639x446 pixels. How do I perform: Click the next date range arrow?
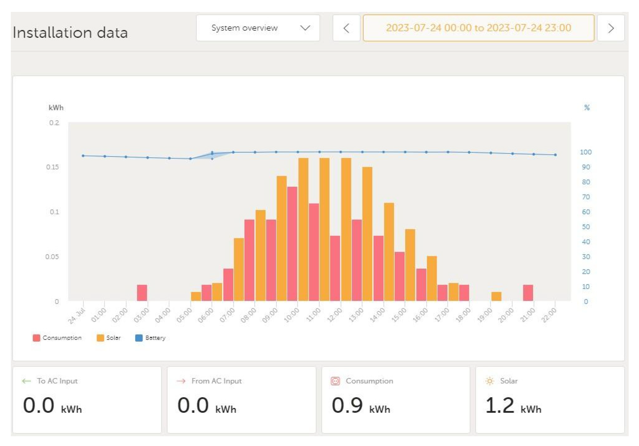pos(611,28)
